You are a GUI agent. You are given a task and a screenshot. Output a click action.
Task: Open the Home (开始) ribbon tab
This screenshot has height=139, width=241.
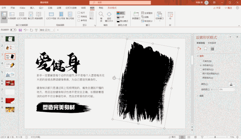(13, 8)
